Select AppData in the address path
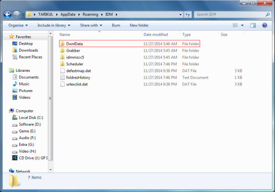This screenshot has height=192, width=275. coord(68,14)
